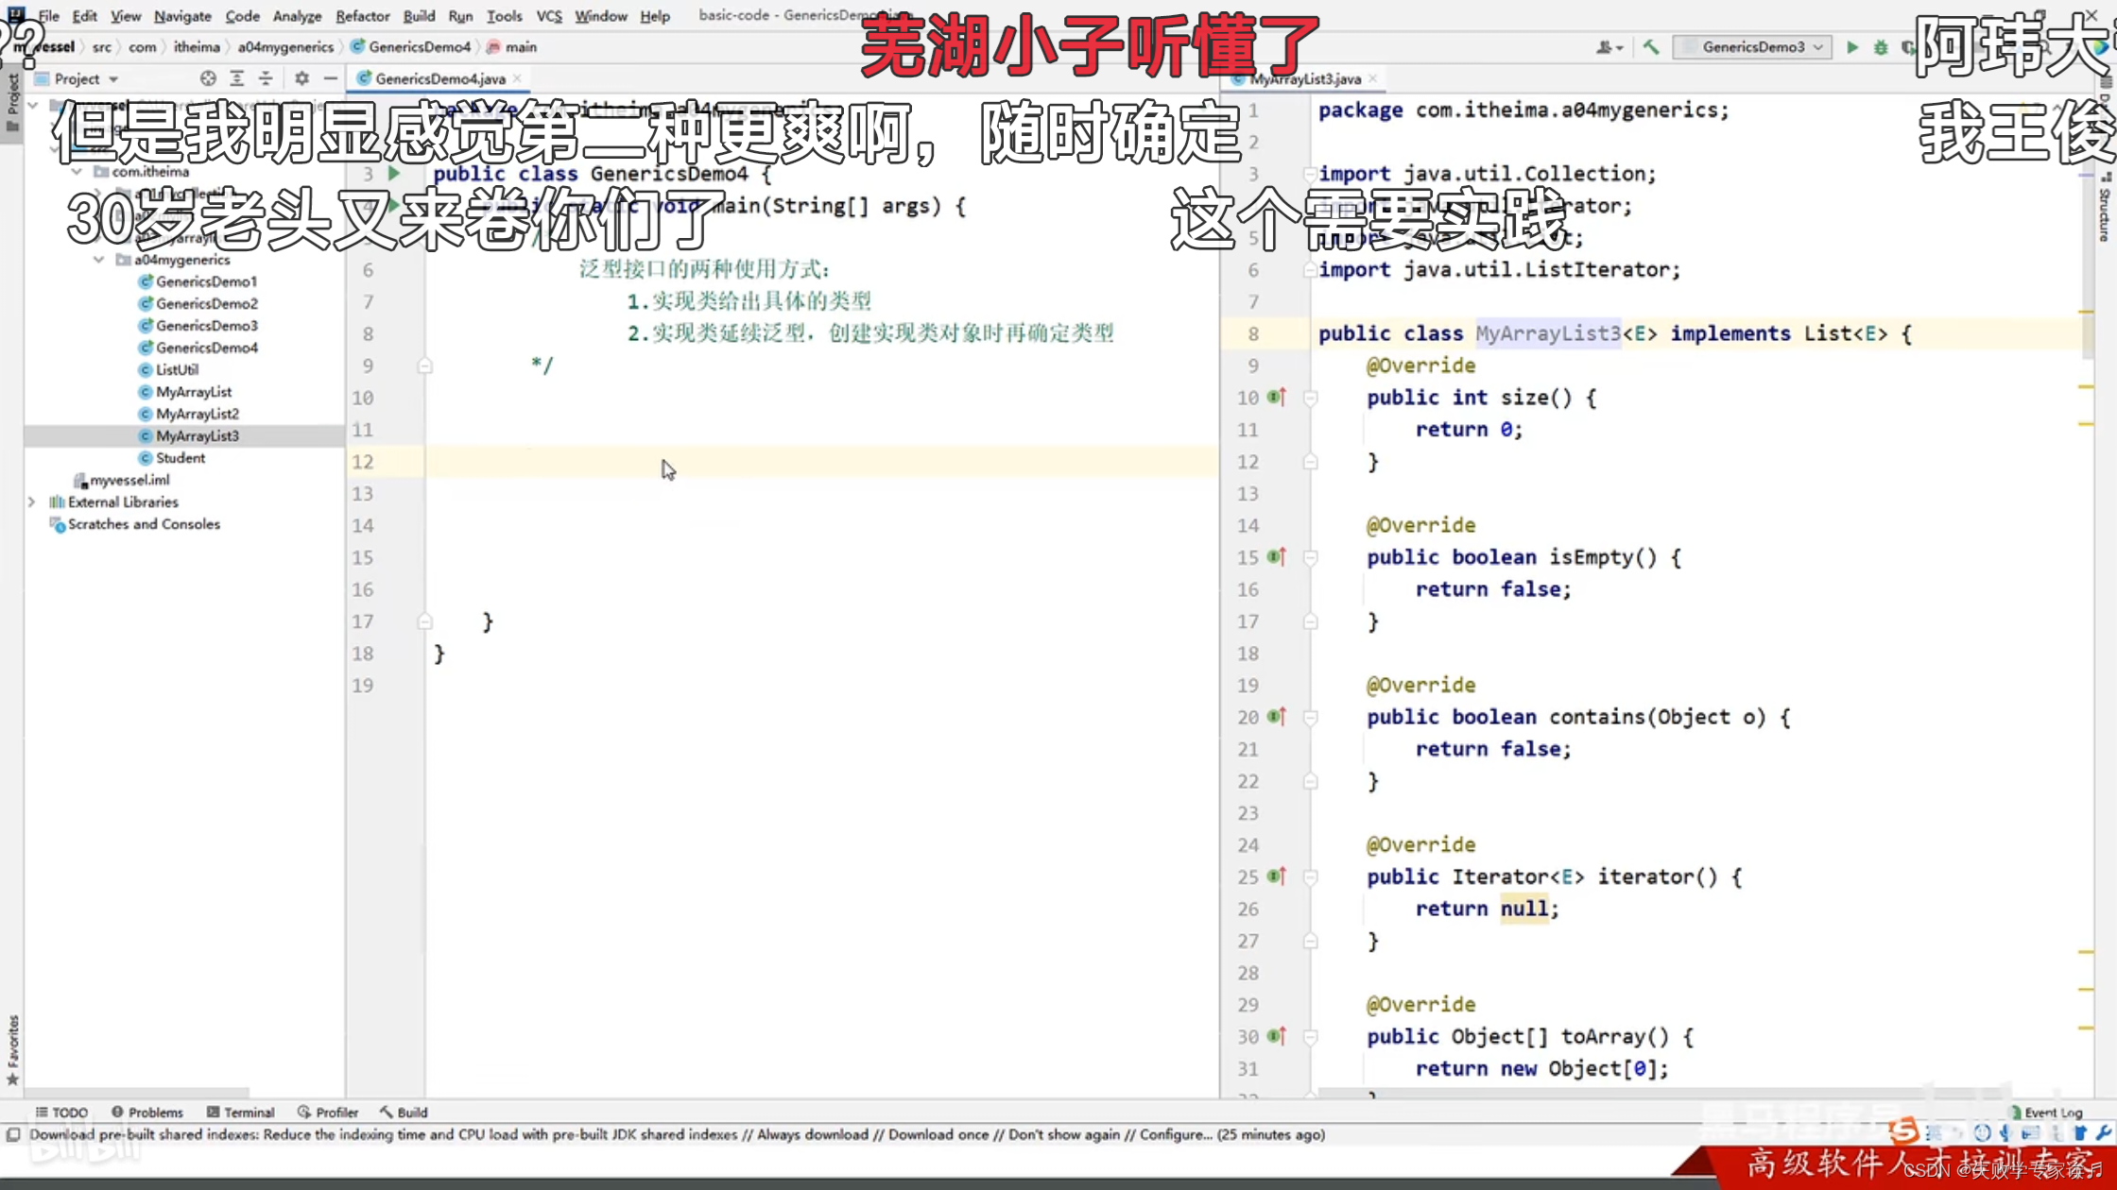Click the Build project hammer icon
The height and width of the screenshot is (1190, 2117).
pyautogui.click(x=1651, y=47)
